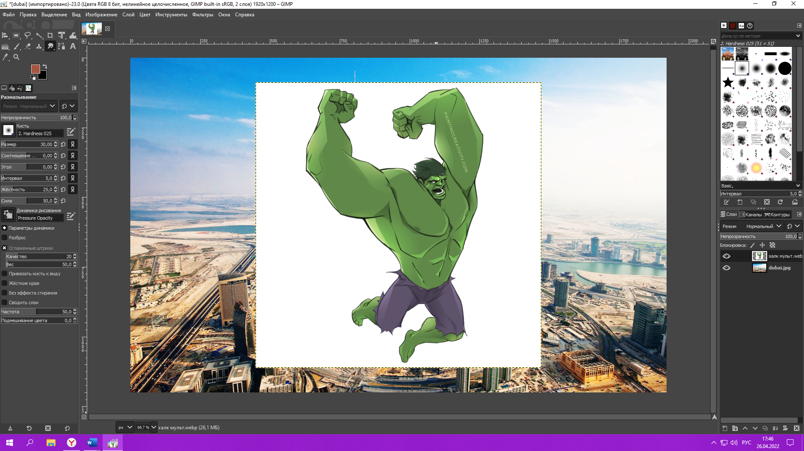Open the Файл menu
This screenshot has height=451, width=804.
point(8,15)
